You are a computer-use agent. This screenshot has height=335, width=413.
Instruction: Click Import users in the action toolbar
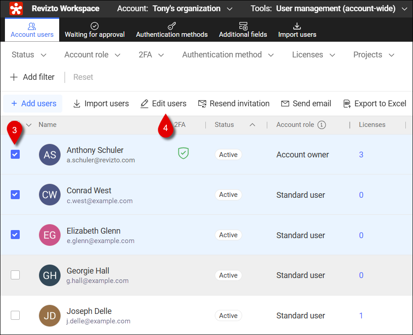[101, 104]
